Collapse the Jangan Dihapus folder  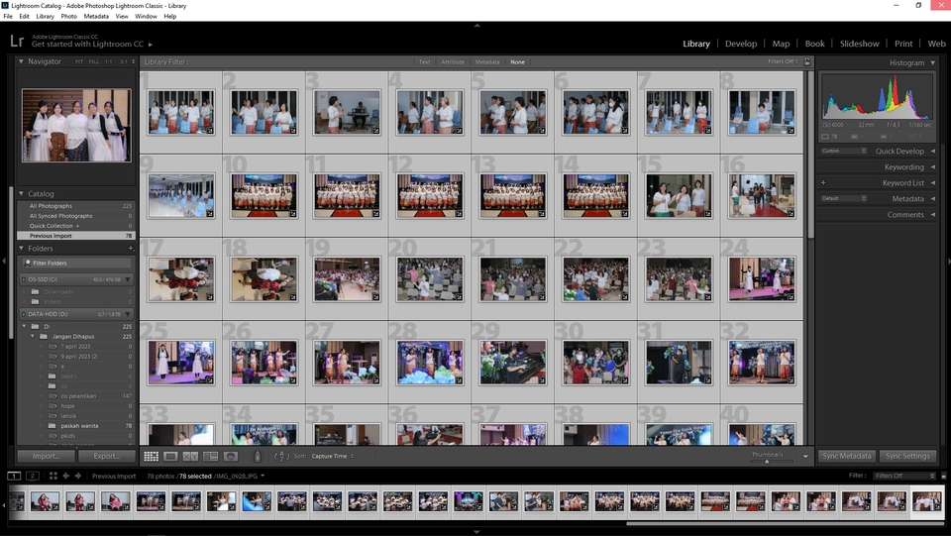pos(33,336)
